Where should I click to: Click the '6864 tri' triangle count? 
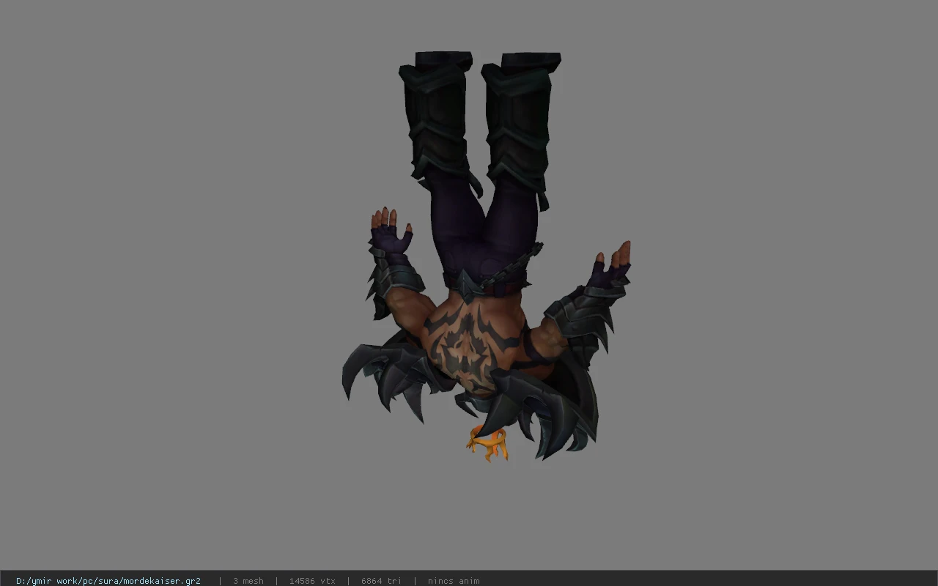381,581
